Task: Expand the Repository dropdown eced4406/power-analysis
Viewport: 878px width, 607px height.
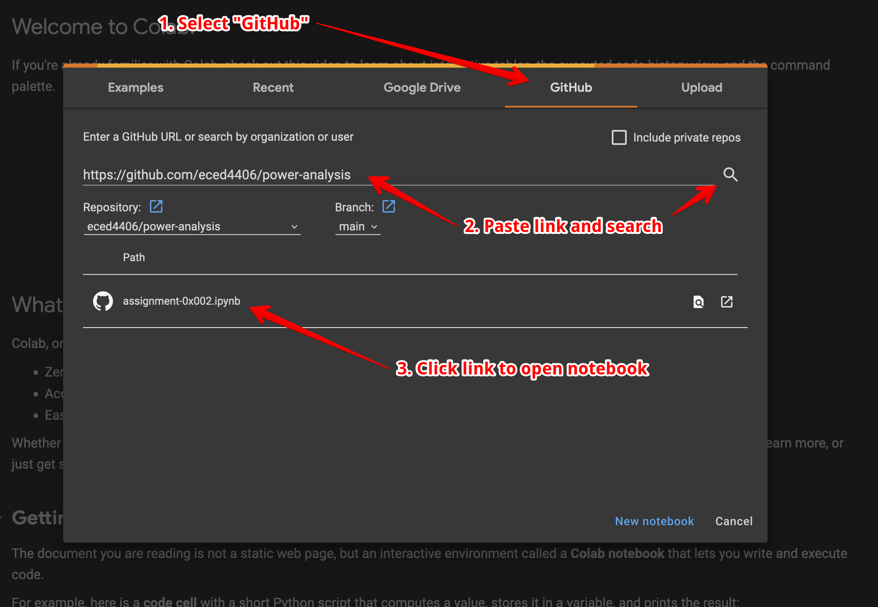Action: 192,227
